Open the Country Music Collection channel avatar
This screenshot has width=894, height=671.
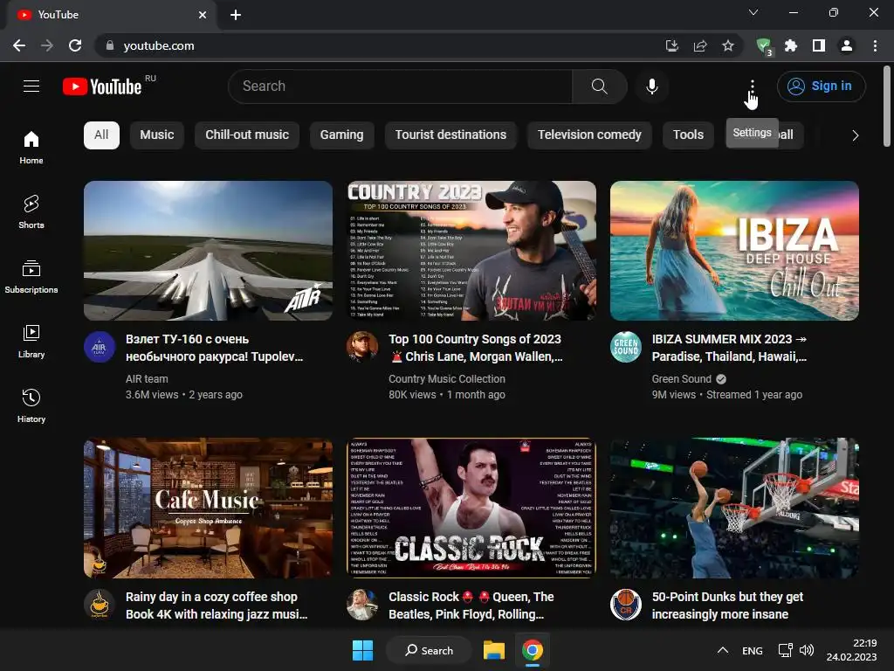[362, 347]
